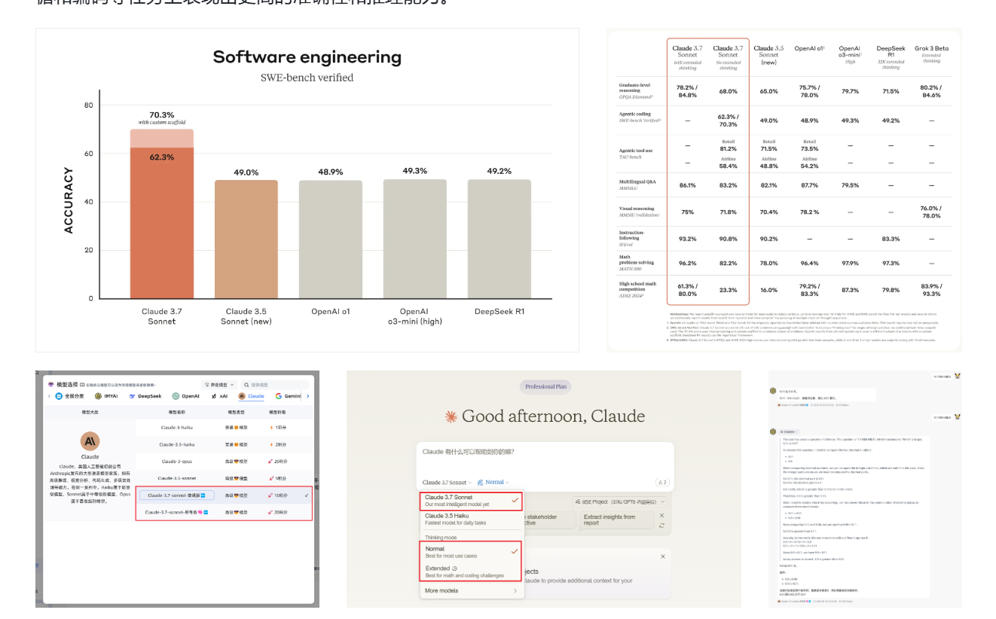Click the 49.3% o3-mini bar label
The height and width of the screenshot is (619, 996).
click(x=415, y=171)
